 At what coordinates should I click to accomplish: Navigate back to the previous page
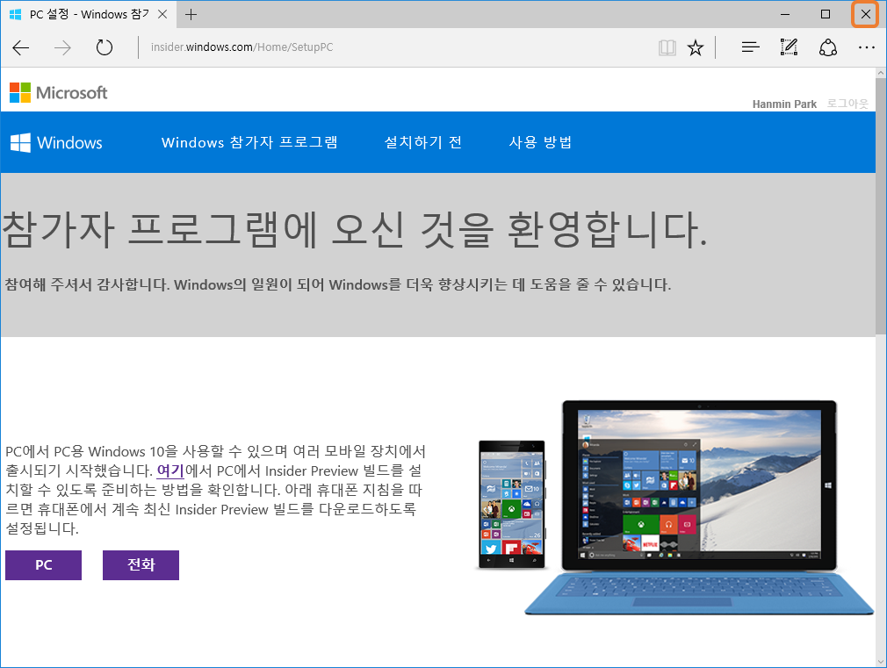20,47
